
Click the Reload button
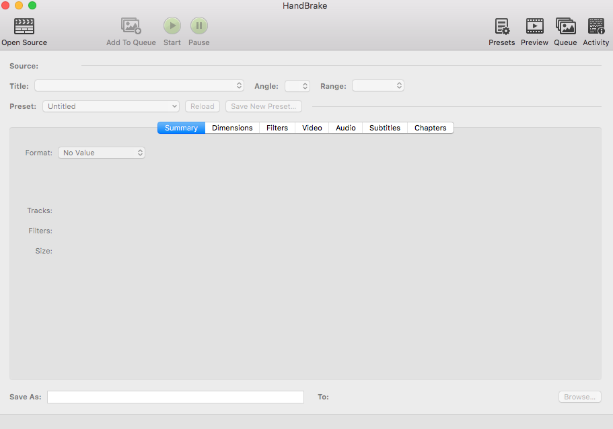click(203, 106)
